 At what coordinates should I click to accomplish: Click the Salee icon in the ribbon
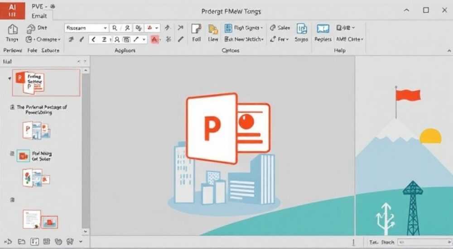tap(273, 28)
